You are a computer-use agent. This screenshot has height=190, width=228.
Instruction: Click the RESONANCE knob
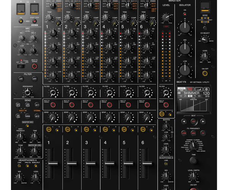(x=28, y=92)
